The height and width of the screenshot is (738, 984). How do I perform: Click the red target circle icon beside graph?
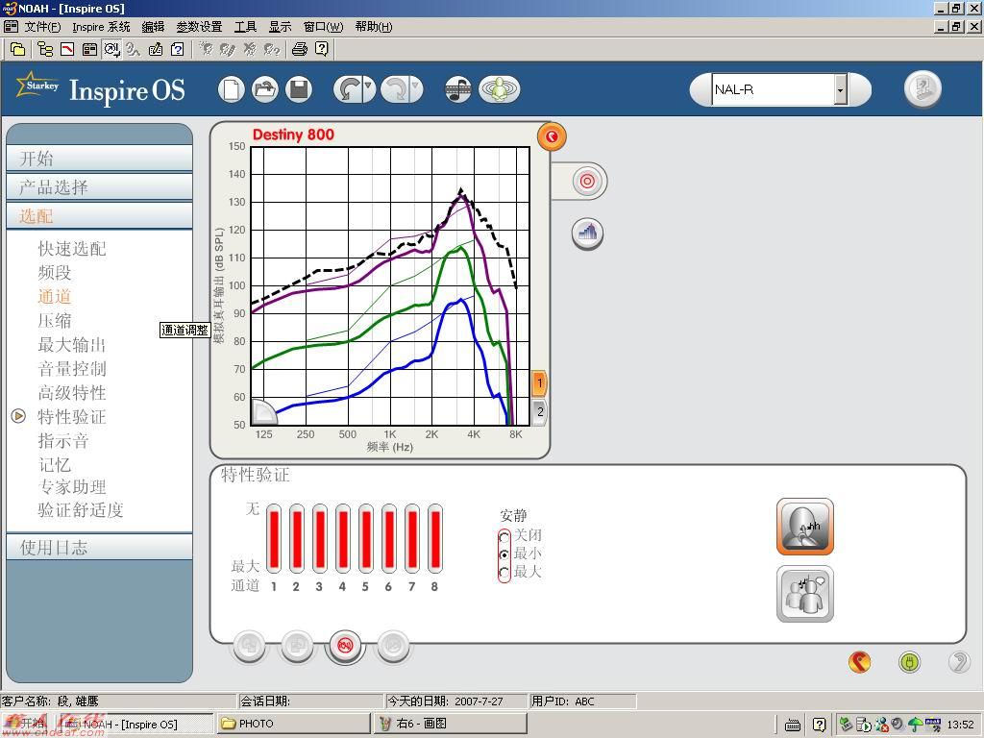[x=587, y=182]
